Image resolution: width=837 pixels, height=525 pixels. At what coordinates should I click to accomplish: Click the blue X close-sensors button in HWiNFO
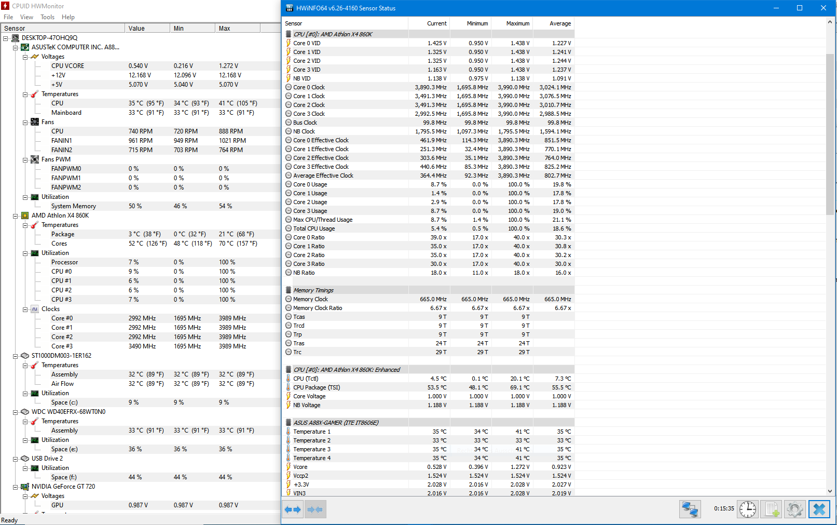(819, 509)
